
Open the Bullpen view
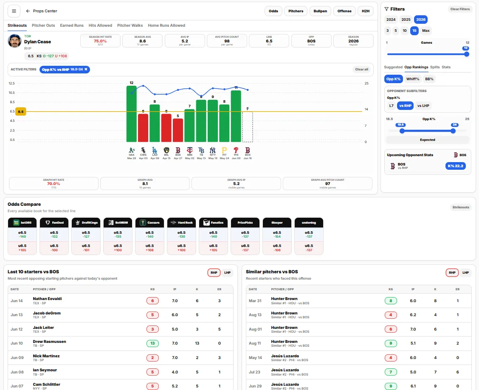(320, 11)
